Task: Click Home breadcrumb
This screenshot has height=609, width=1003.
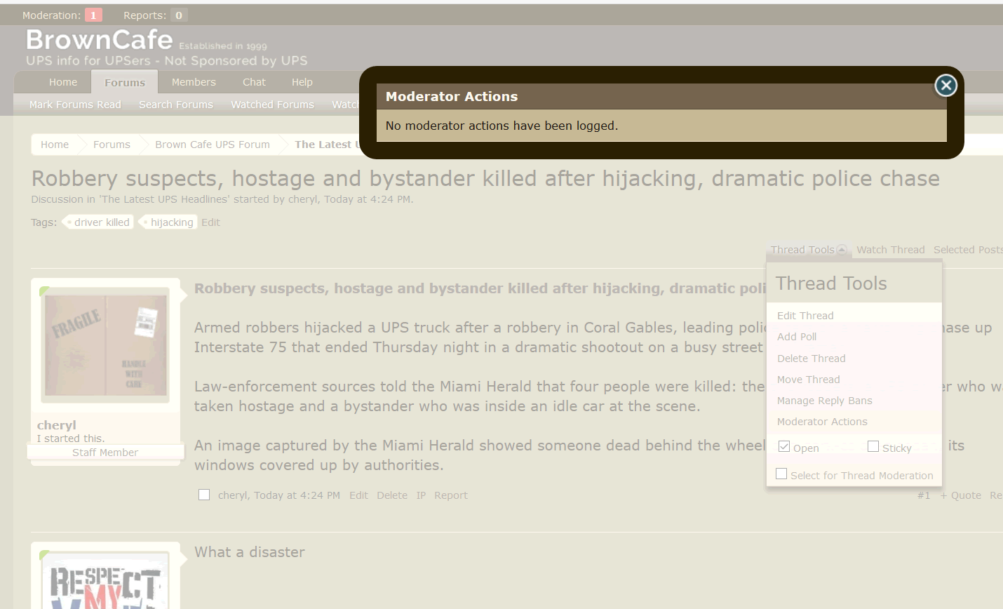Action: pos(55,145)
